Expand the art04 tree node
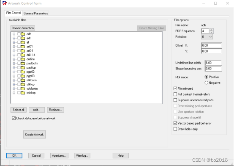Viewport: 234px width, 166px height. click(x=14, y=51)
